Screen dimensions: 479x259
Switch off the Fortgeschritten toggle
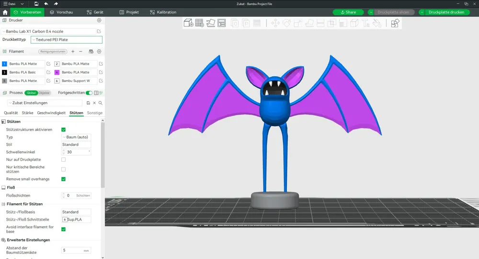[89, 93]
